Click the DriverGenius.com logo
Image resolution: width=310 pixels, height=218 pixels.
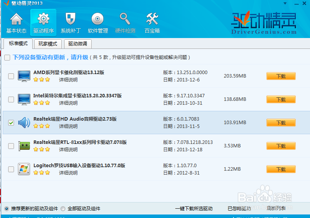pos(264,23)
